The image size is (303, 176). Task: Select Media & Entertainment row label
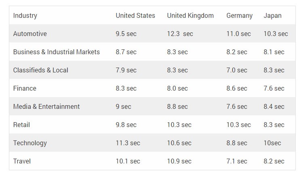46,106
